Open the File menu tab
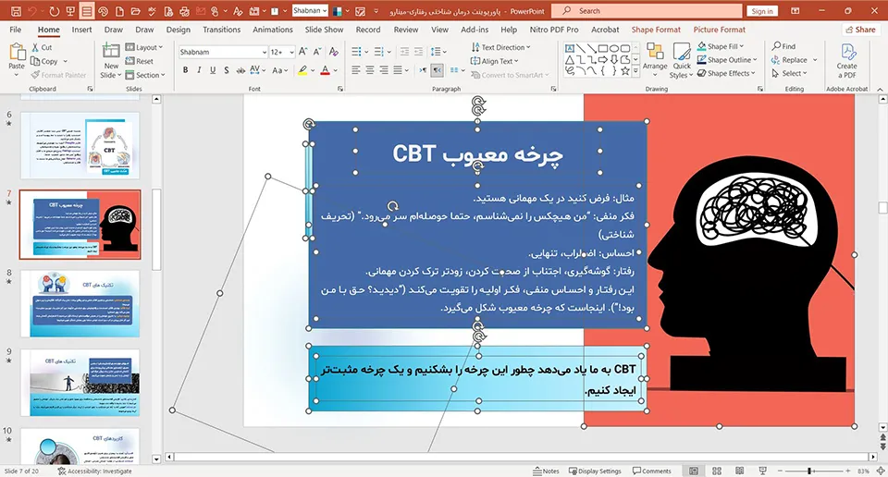The image size is (888, 477). coord(16,30)
